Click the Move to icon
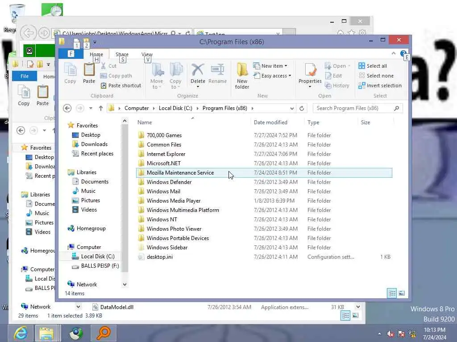 tap(157, 70)
